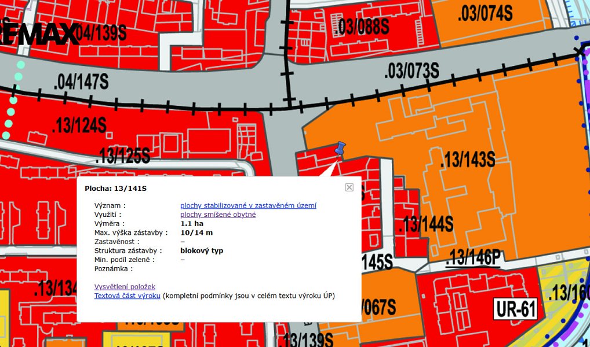Close the Plocha 13/141S info popup

[x=349, y=187]
